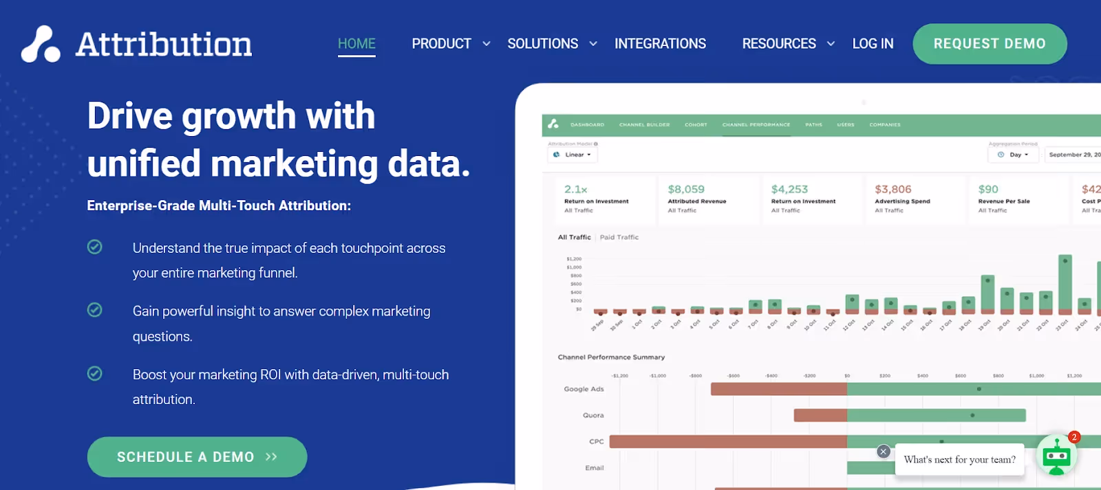Click the $8,059 Attributed Revenue card
Image resolution: width=1101 pixels, height=490 pixels.
point(708,199)
